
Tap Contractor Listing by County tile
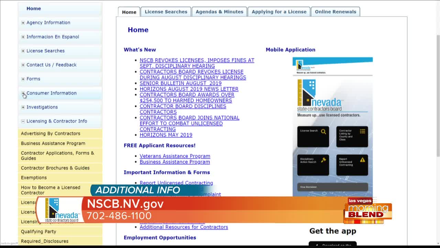pos(352,137)
